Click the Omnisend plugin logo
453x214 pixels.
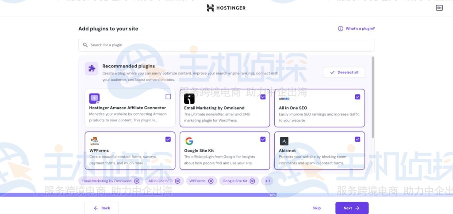[189, 99]
